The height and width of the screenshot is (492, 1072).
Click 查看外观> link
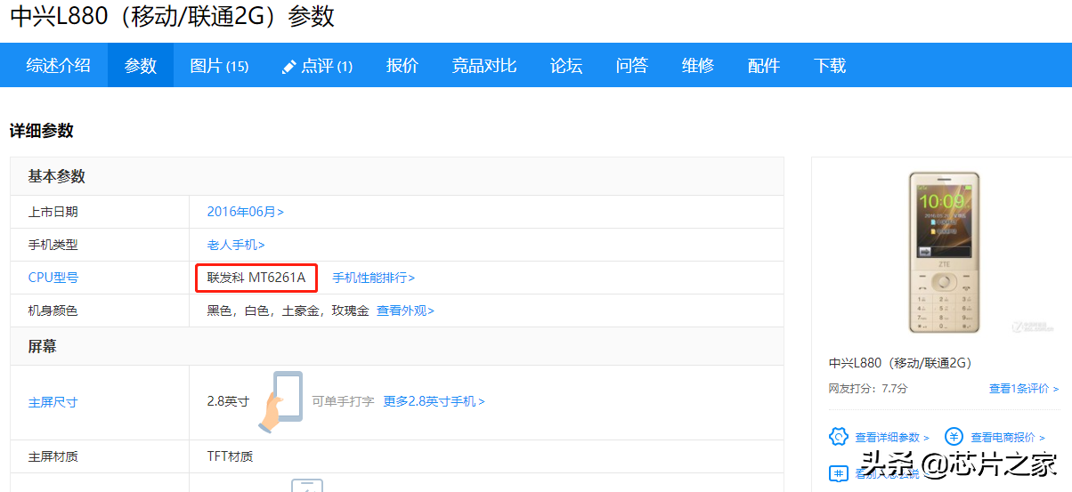pyautogui.click(x=405, y=311)
